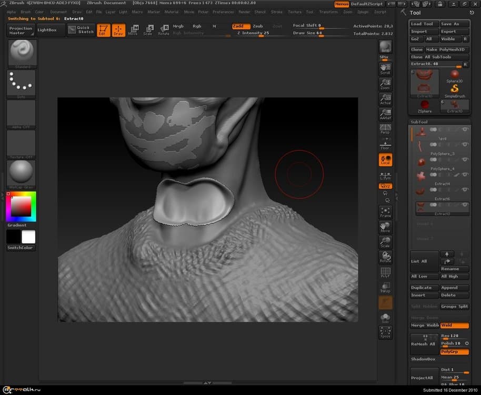Click the Frame view icon
This screenshot has height=395, width=481.
coord(385,212)
